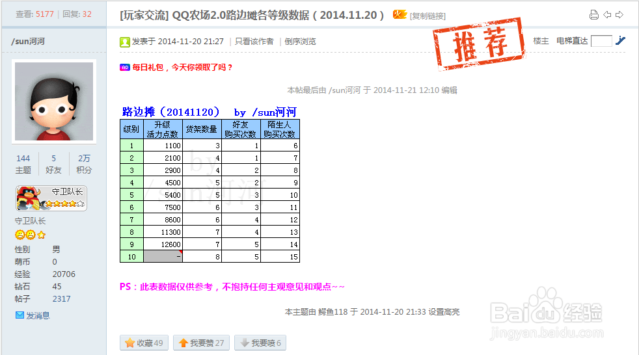Screen dimensions: 639x355
Task: Click the 玩家交流 category tag in title
Action: 144,15
